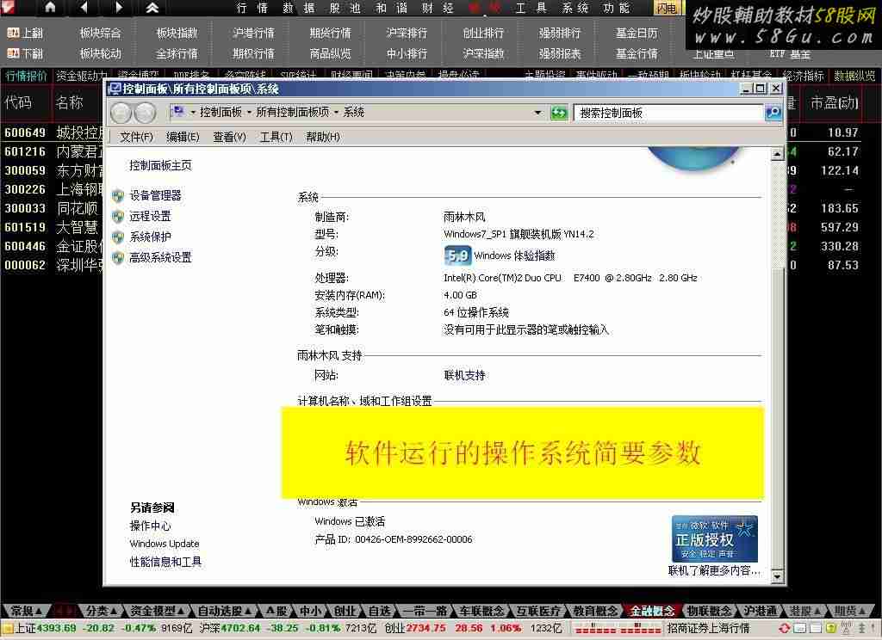
Task: Click the Windows 体验指数 link
Action: tap(514, 255)
